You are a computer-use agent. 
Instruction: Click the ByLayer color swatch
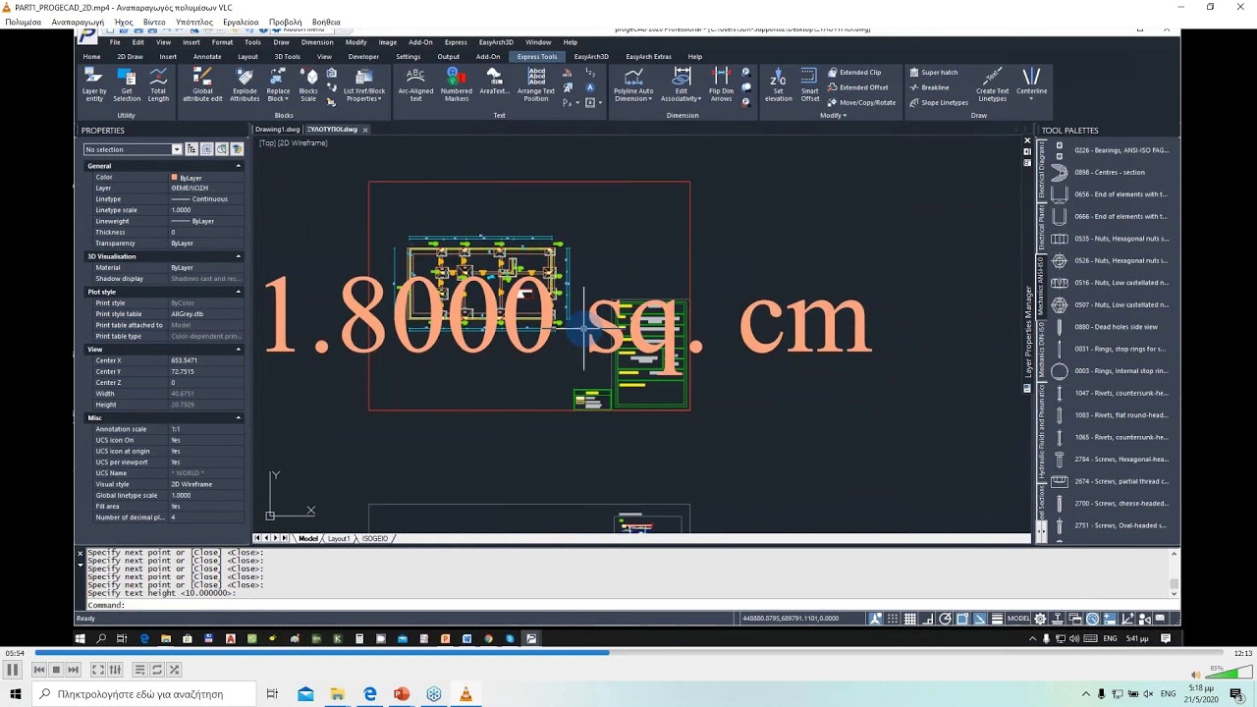(x=175, y=178)
